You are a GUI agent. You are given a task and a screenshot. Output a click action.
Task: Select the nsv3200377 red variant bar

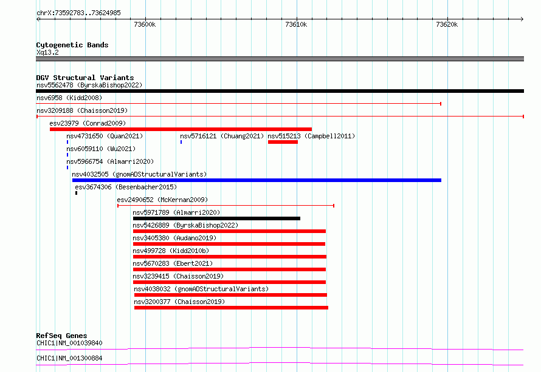coord(231,308)
